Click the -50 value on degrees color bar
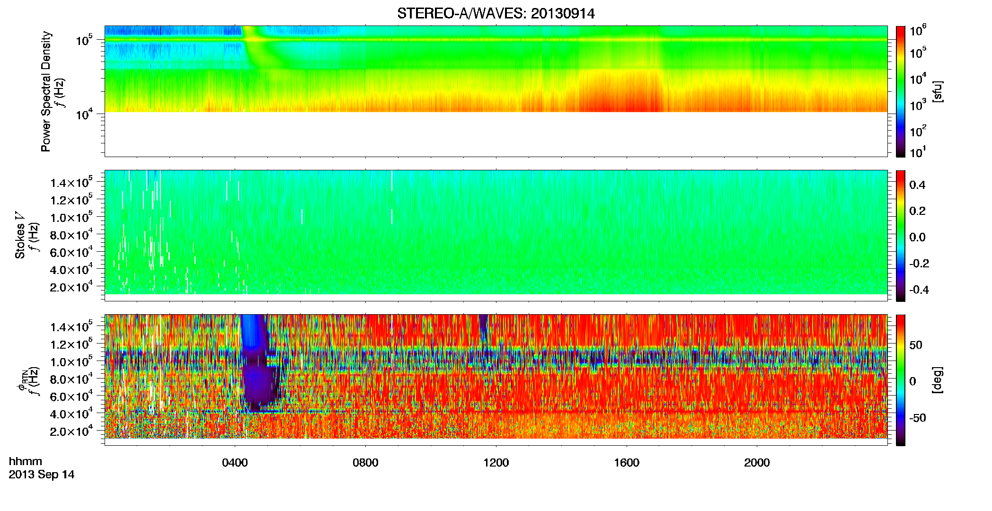This screenshot has height=511, width=992. coord(918,418)
